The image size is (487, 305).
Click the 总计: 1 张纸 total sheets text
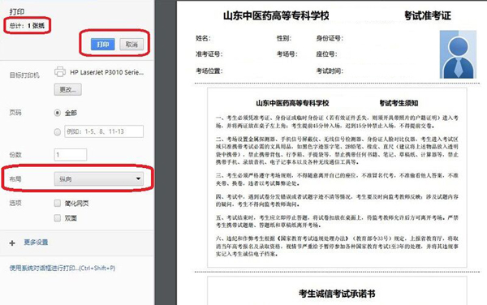click(x=27, y=25)
